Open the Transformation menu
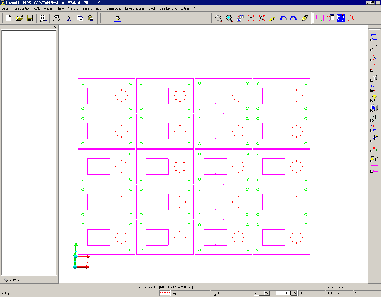 click(92, 8)
